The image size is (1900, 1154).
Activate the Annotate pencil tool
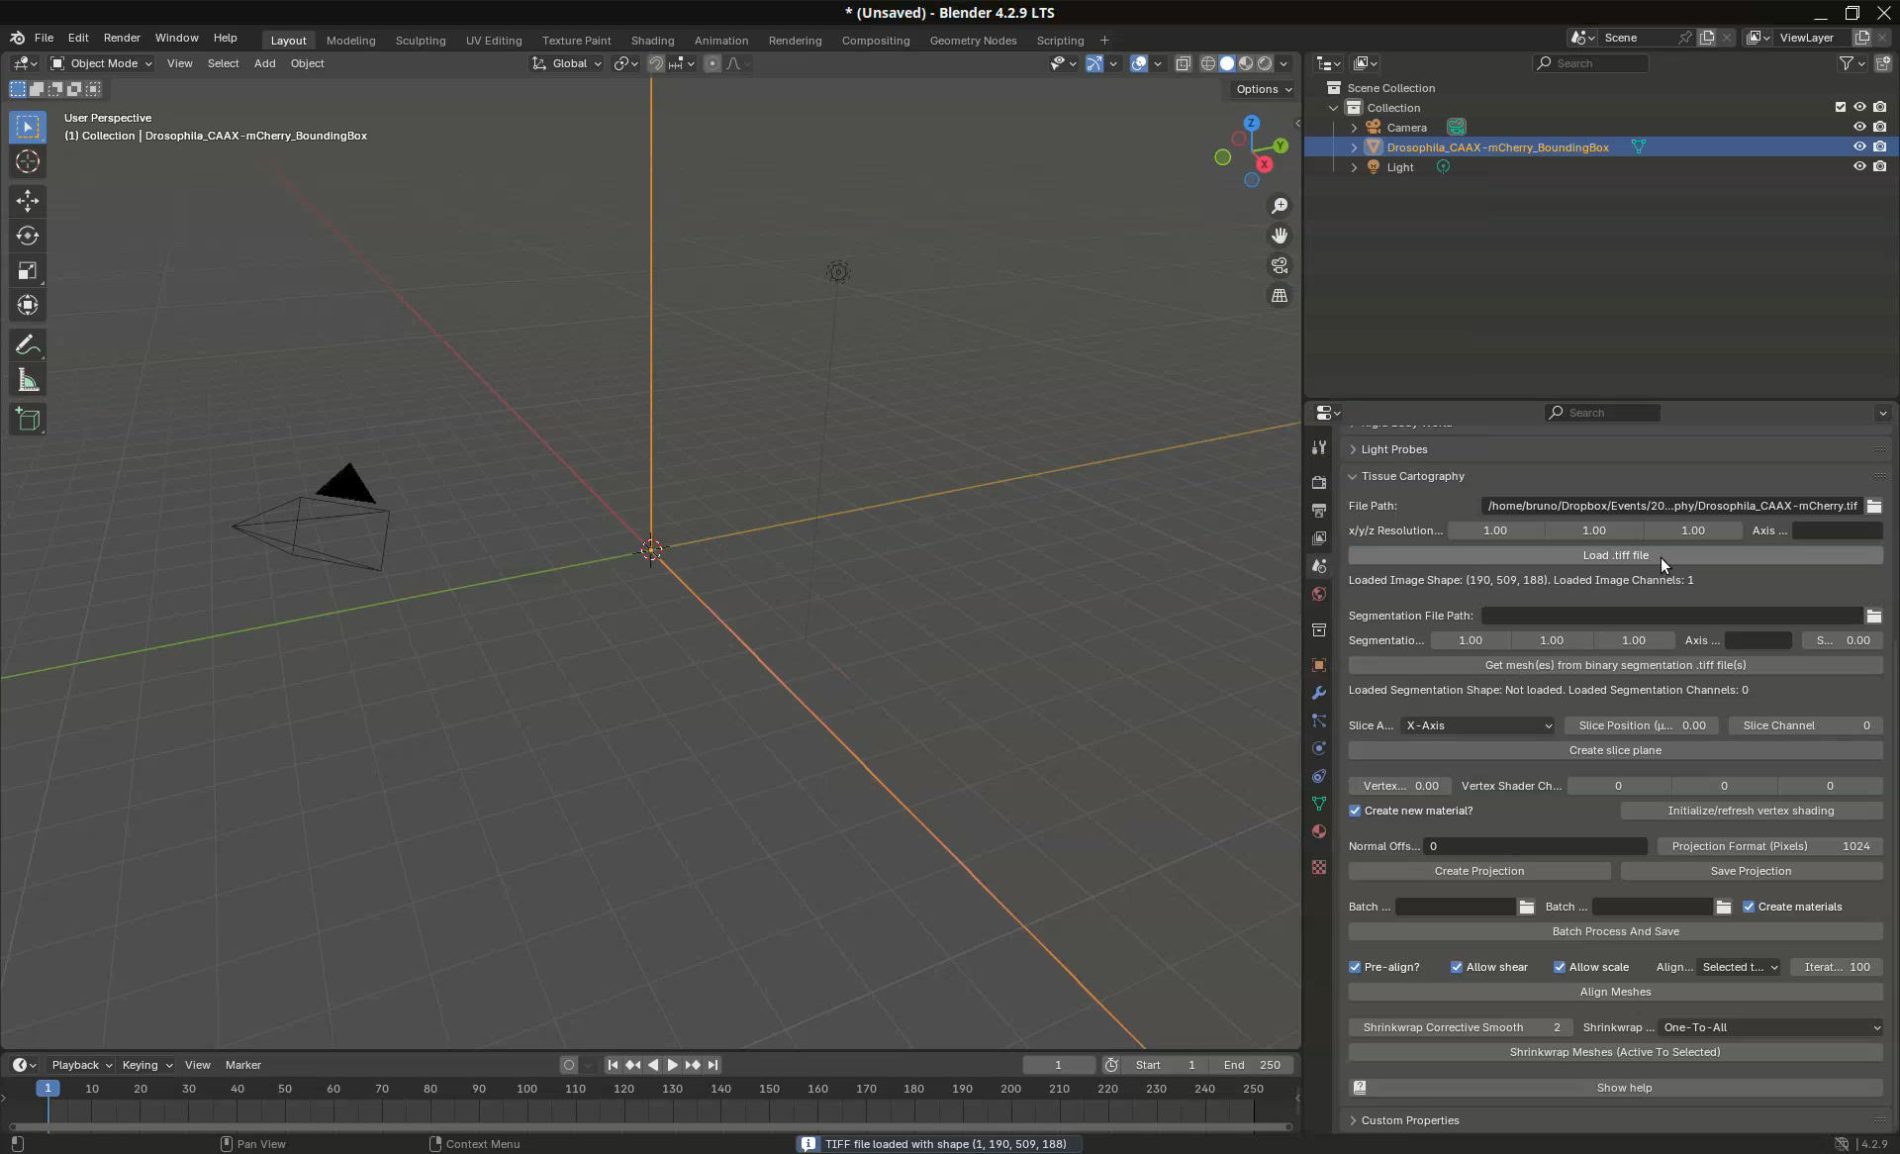tap(28, 345)
